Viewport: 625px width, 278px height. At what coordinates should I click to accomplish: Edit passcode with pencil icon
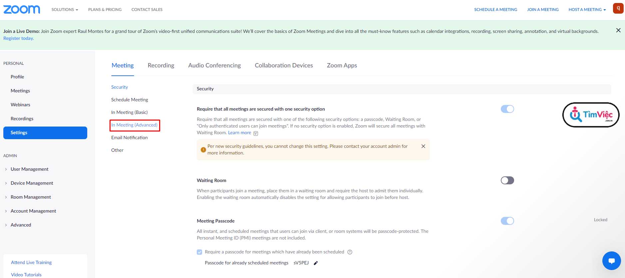point(316,263)
